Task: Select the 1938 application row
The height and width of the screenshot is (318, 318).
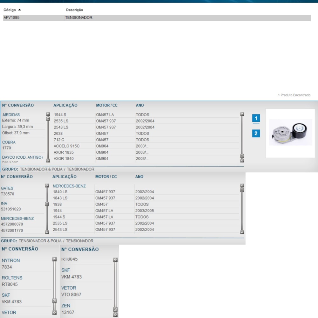Action: click(x=146, y=204)
